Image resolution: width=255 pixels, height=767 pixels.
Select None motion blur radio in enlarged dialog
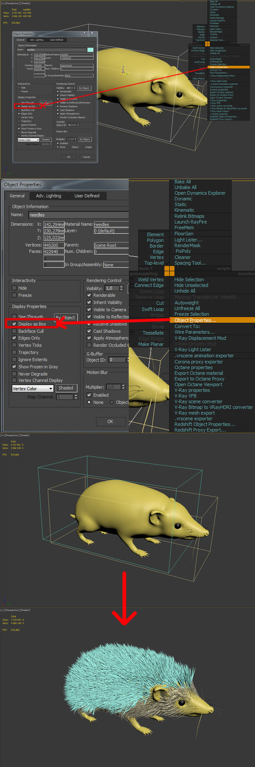[89, 402]
